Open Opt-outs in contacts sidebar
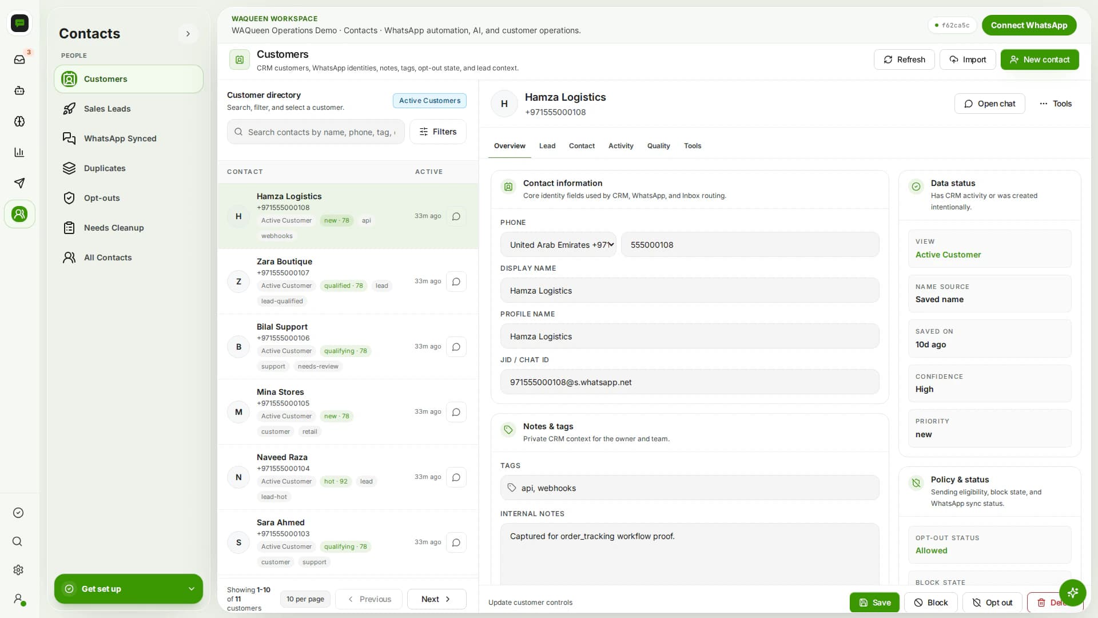Image resolution: width=1098 pixels, height=618 pixels. [x=129, y=198]
